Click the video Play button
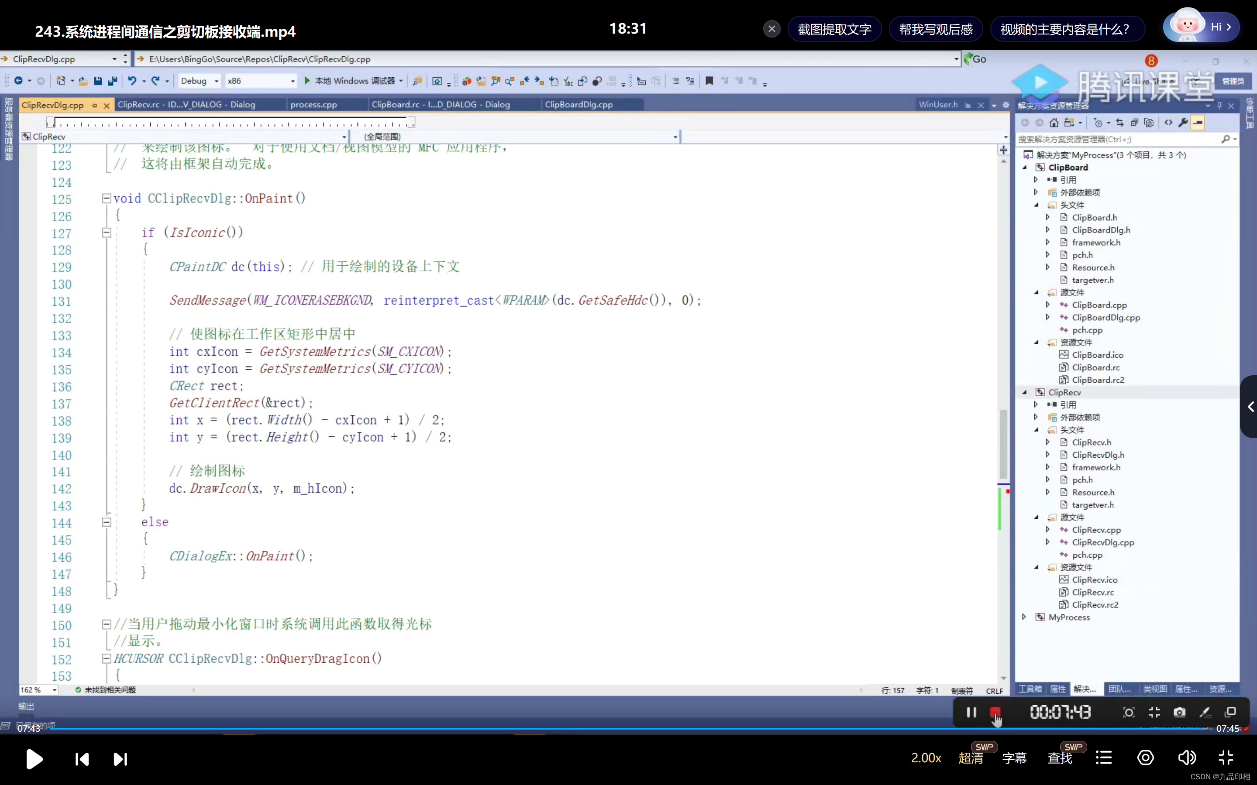The image size is (1257, 785). tap(34, 758)
